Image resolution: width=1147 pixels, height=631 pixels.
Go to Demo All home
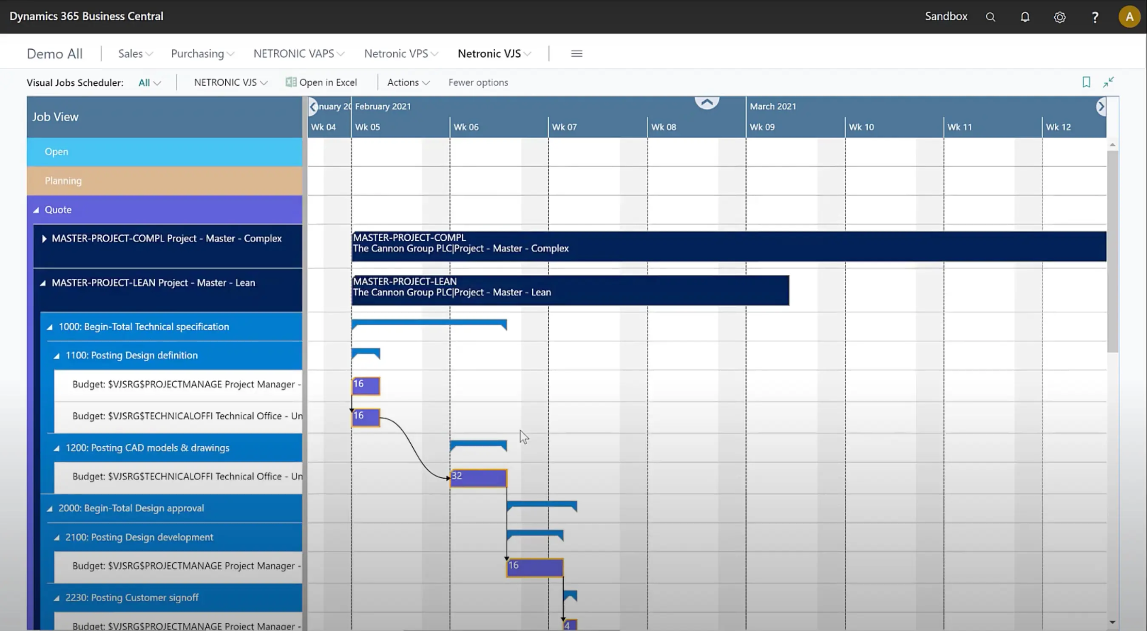(x=55, y=54)
